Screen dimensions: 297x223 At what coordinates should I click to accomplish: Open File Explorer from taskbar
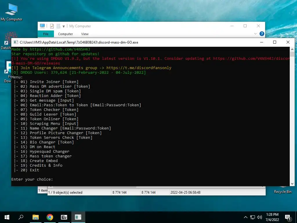(35, 217)
